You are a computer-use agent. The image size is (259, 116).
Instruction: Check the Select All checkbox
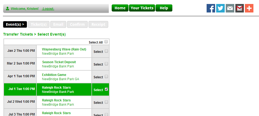click(106, 42)
